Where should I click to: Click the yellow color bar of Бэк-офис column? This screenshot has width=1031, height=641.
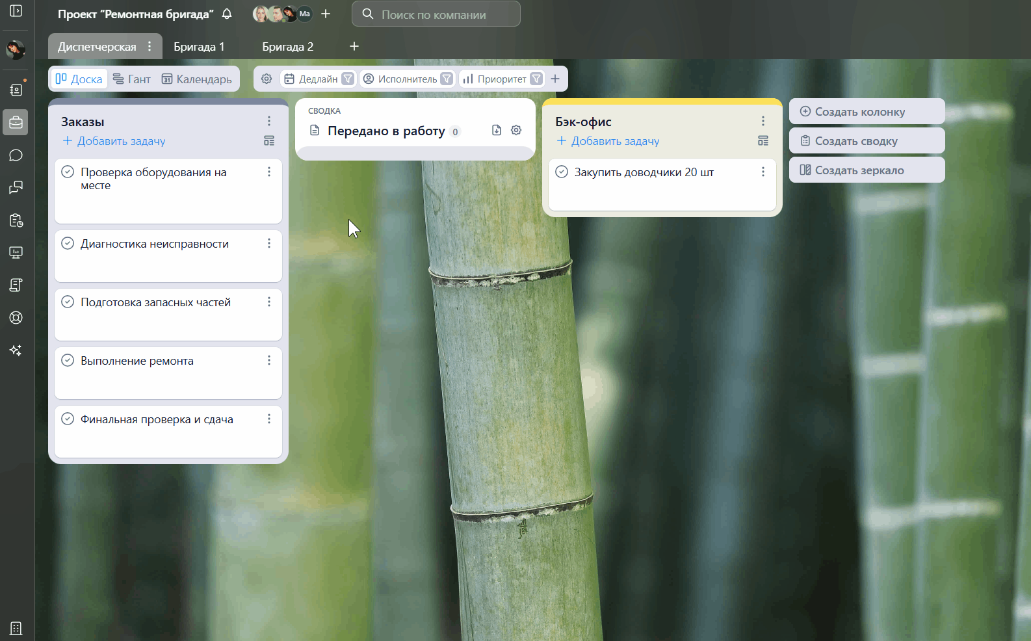662,101
